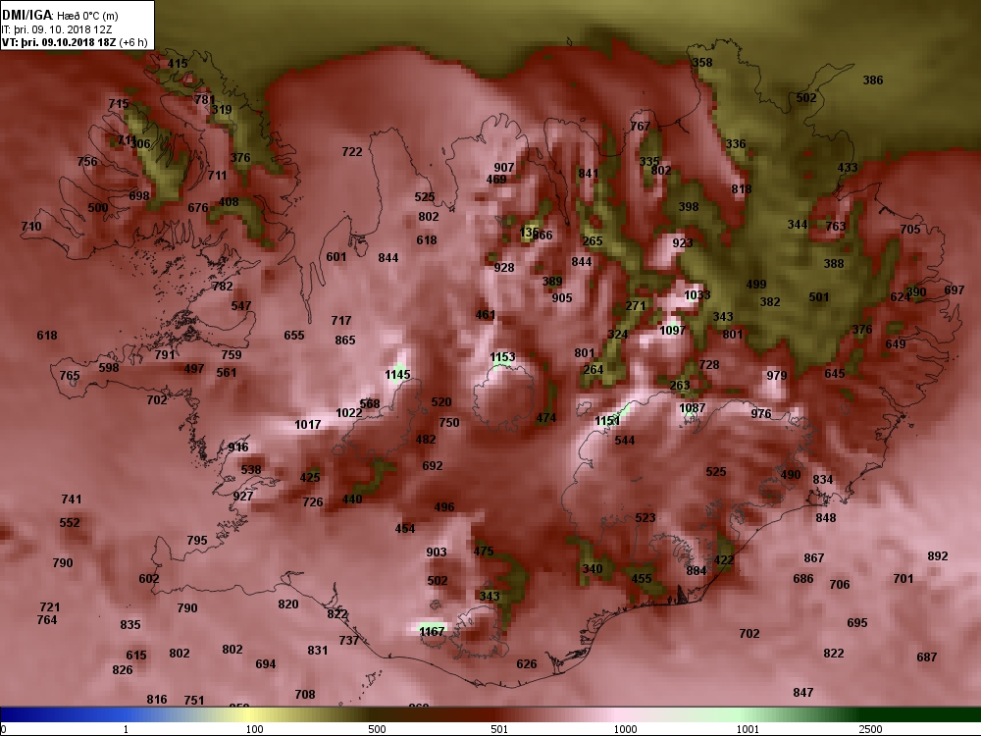The width and height of the screenshot is (981, 736).
Task: Click the map value '907'
Action: pos(503,168)
